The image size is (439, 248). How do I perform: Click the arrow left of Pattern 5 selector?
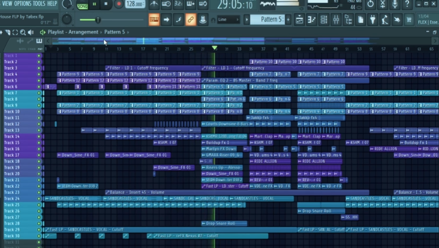click(247, 20)
